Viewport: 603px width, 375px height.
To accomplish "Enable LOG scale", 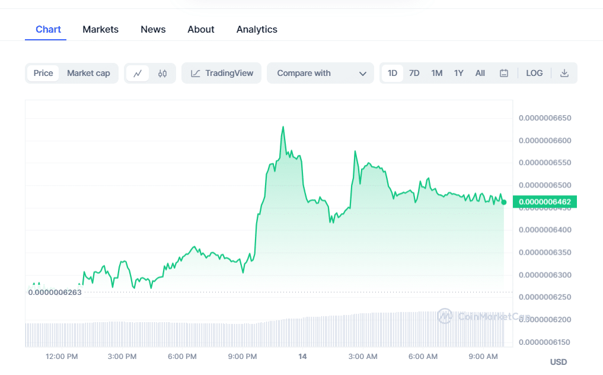I will point(534,74).
